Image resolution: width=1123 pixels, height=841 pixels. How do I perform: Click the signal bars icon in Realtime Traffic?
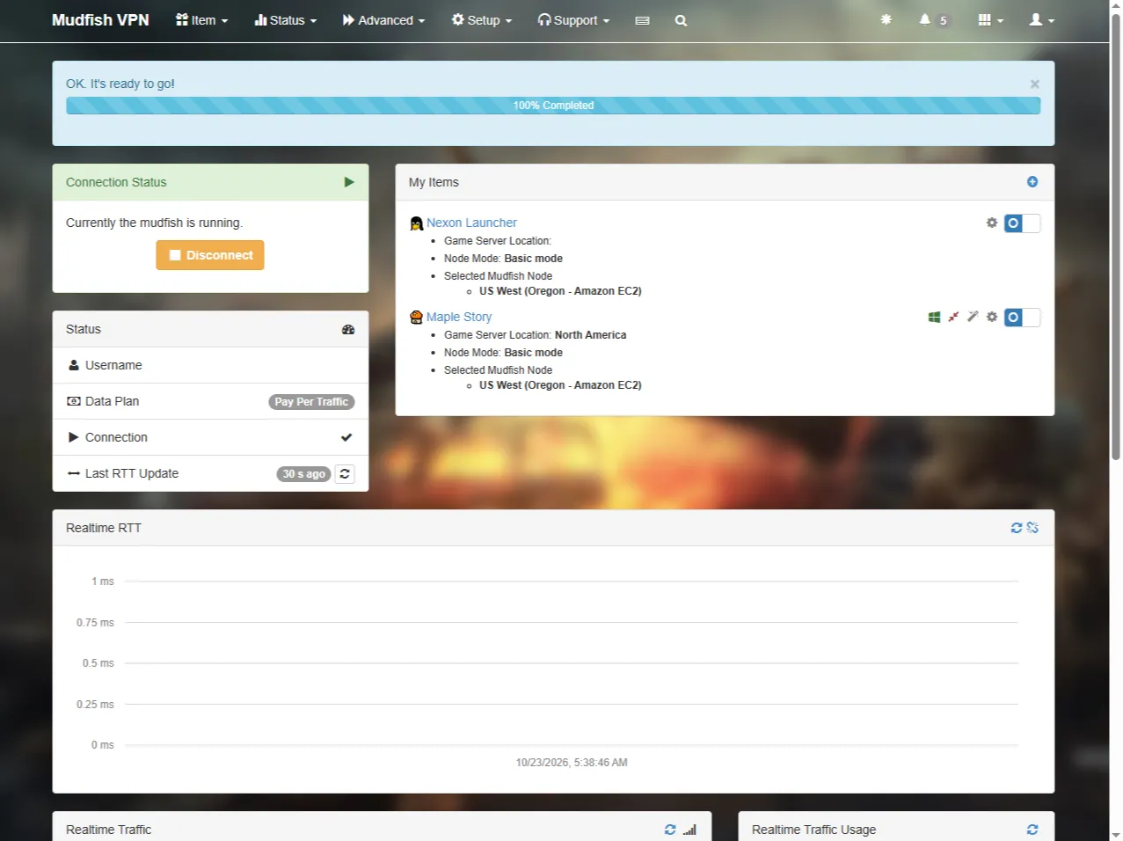coord(689,830)
